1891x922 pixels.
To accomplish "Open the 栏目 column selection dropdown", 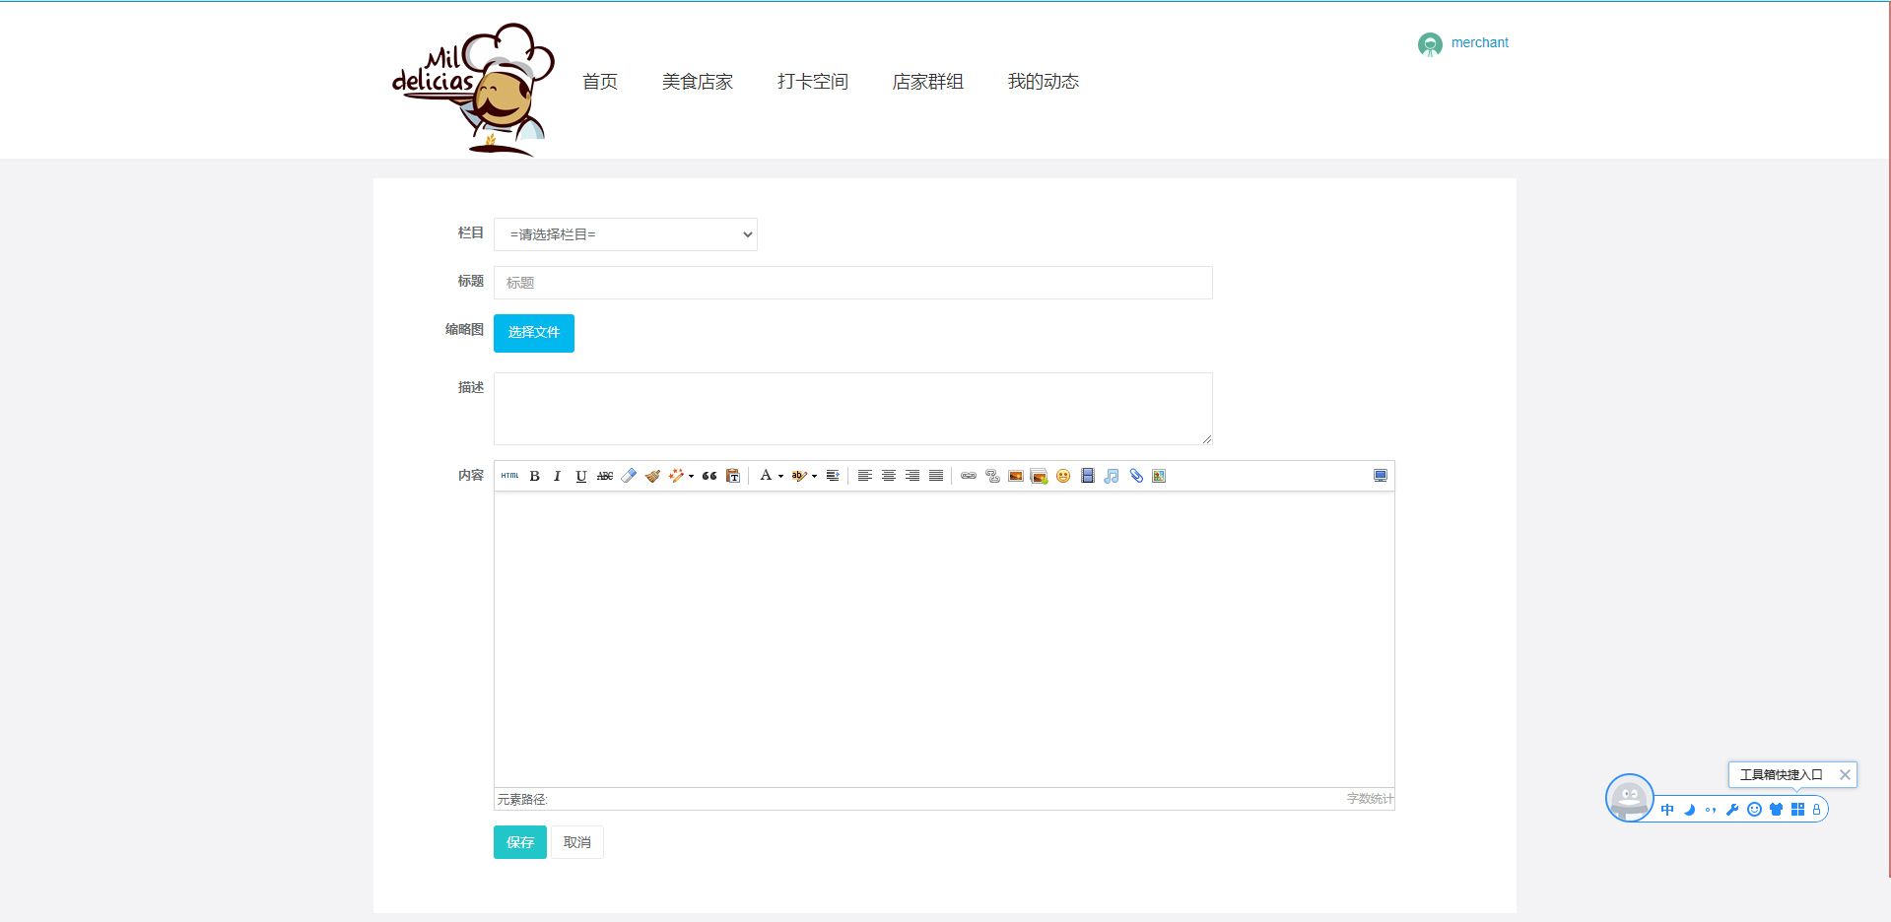I will coord(625,234).
